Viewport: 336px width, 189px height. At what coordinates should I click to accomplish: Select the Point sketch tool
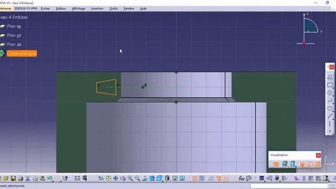[x=330, y=131]
